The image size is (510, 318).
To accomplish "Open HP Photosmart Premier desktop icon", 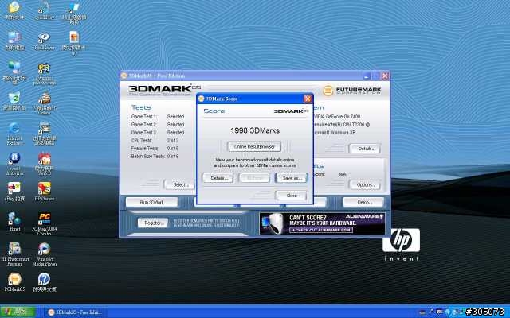I will (14, 254).
